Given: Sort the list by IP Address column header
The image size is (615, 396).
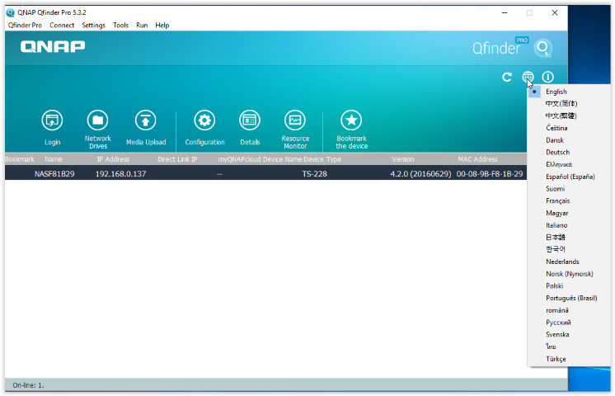Looking at the screenshot, I should point(113,159).
